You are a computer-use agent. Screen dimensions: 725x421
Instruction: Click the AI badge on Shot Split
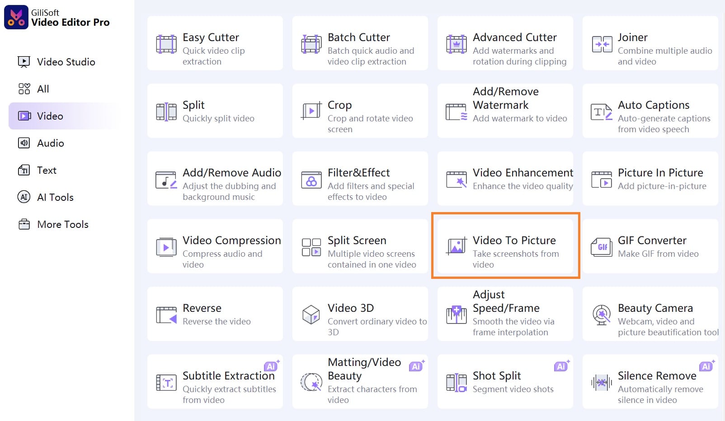pyautogui.click(x=562, y=365)
